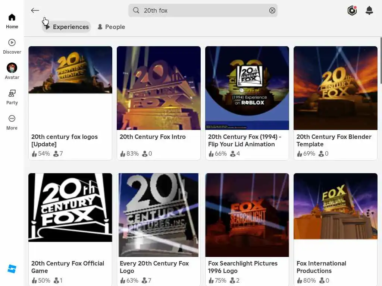Click into the '20th fox' search box
Image resolution: width=382 pixels, height=286 pixels.
click(203, 10)
